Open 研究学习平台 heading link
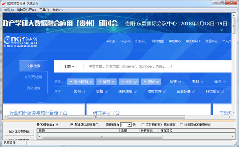239x147 pixels. pos(106,113)
